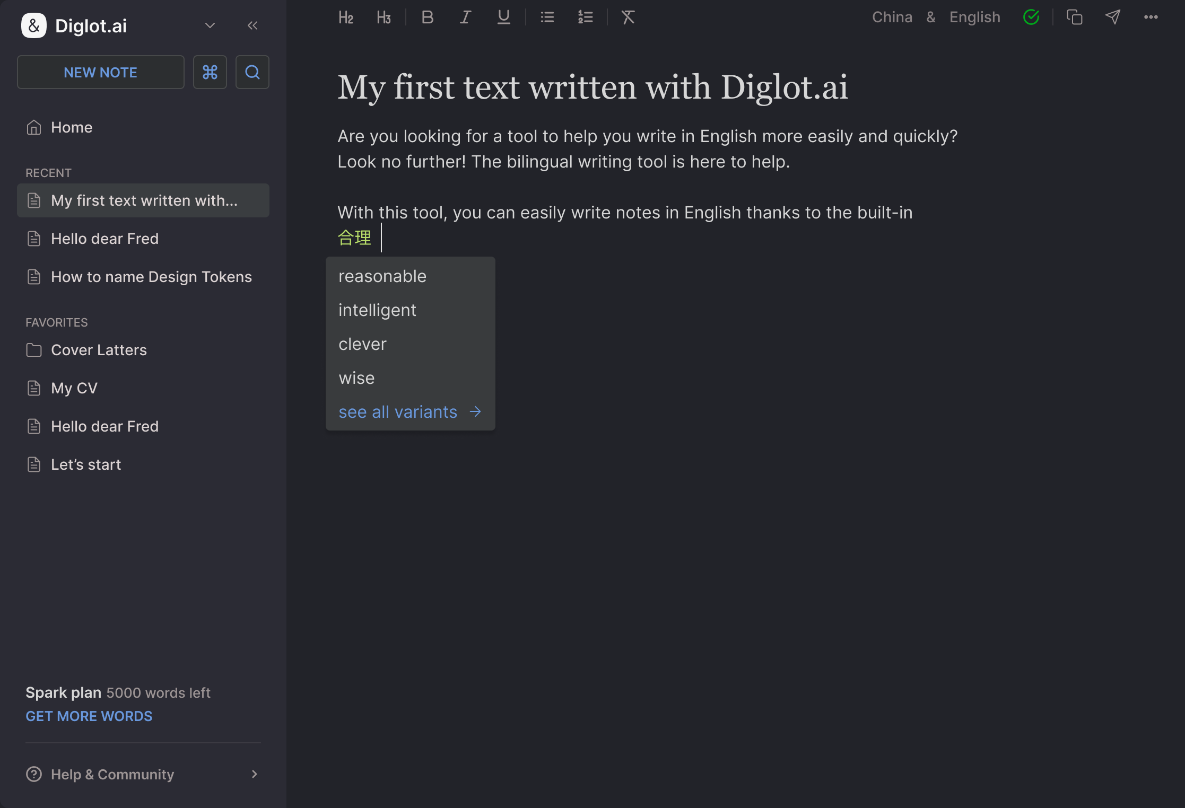Collapse the sidebar

point(253,25)
